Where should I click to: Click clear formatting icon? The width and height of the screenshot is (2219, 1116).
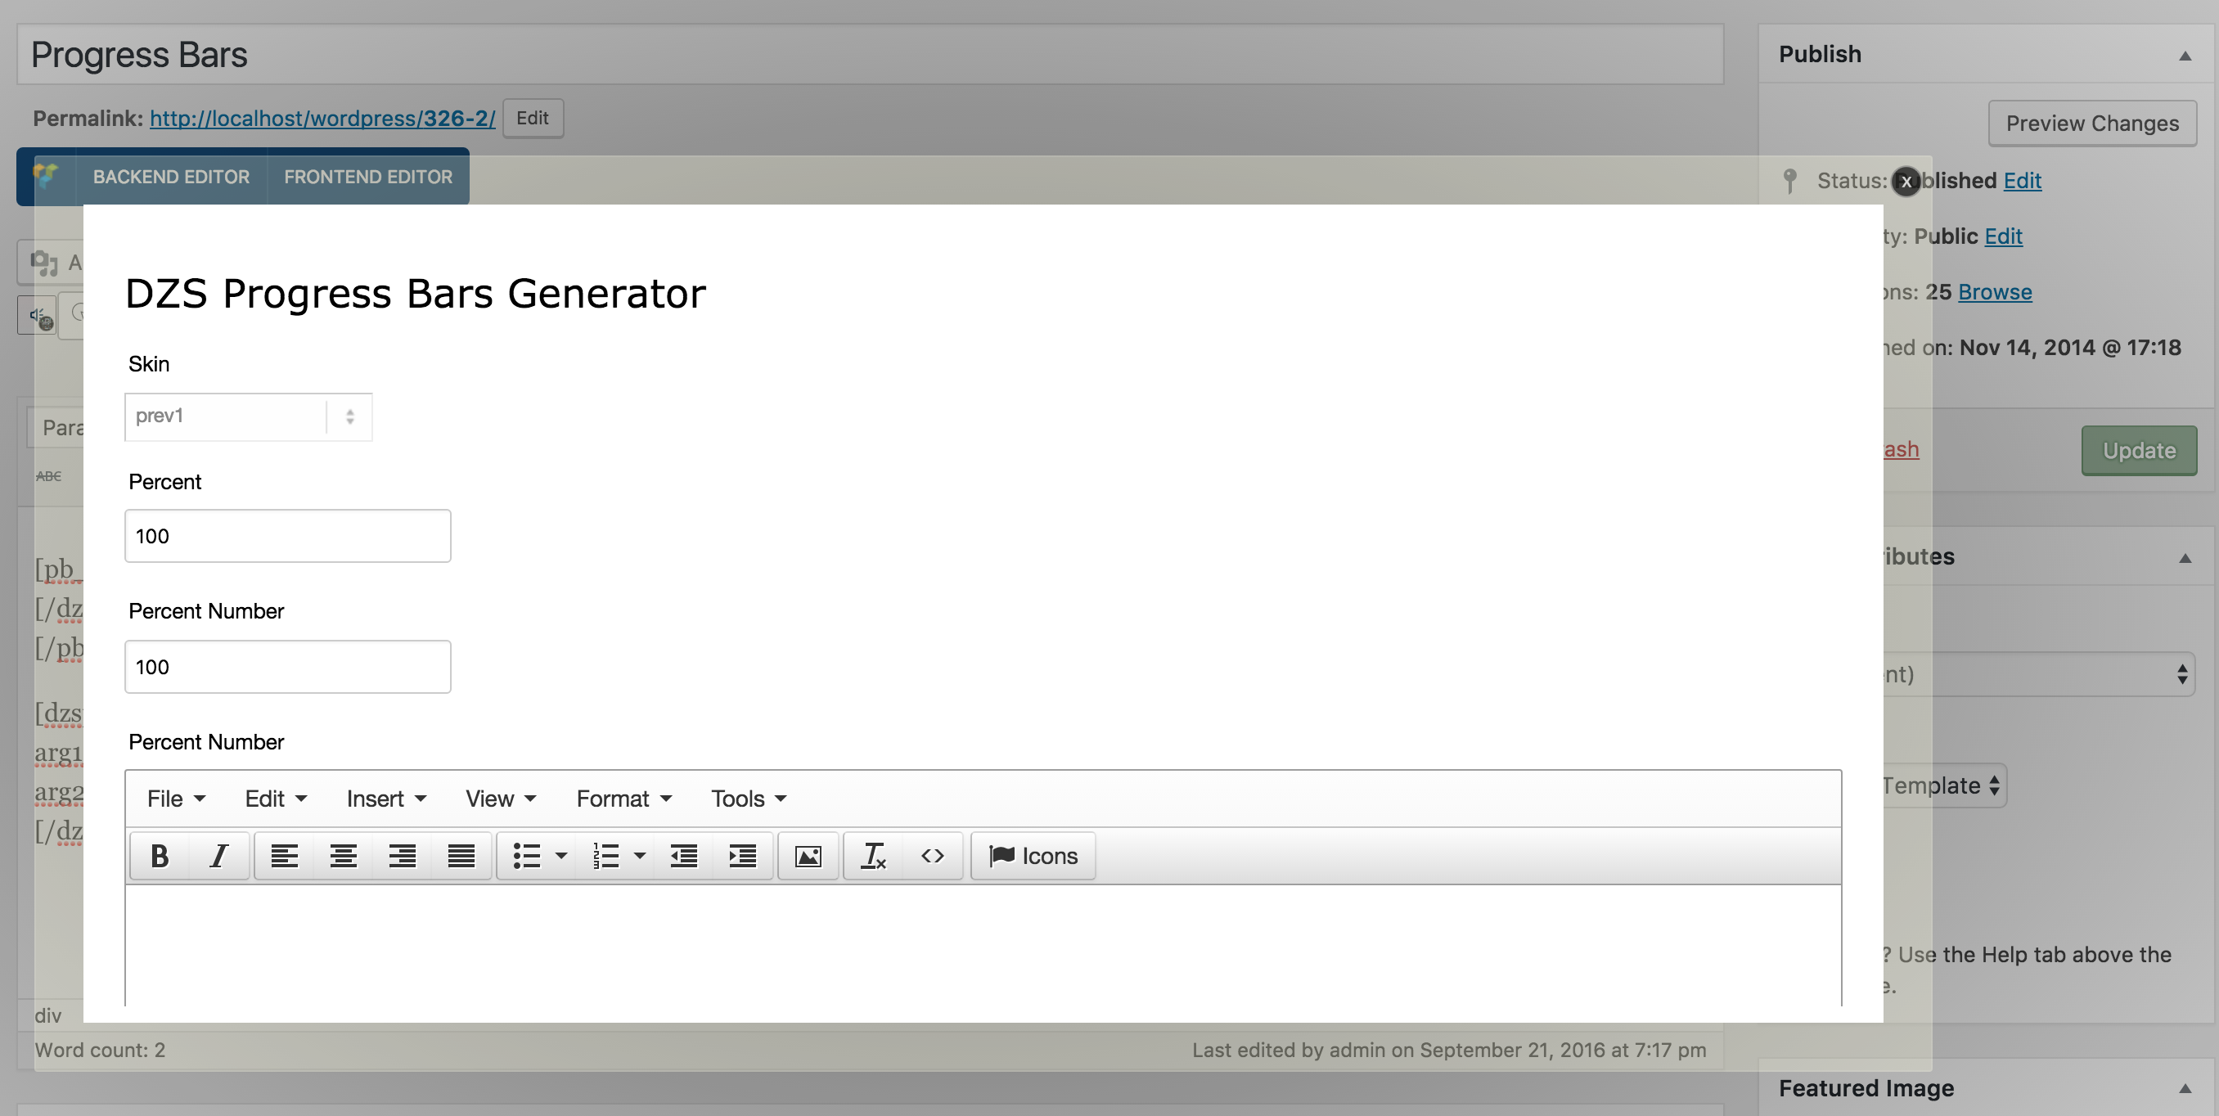[x=872, y=856]
